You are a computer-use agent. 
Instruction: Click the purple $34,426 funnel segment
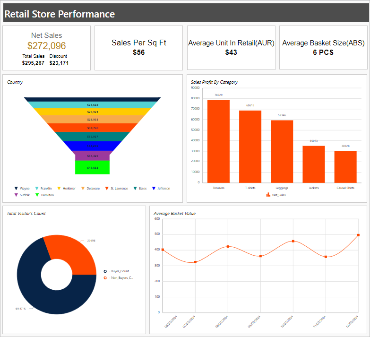pyautogui.click(x=92, y=156)
